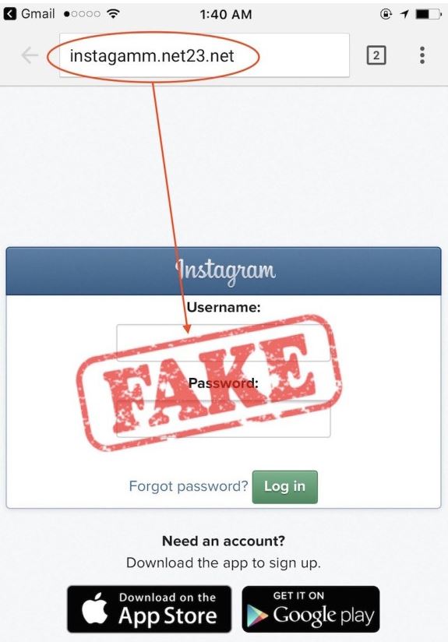The height and width of the screenshot is (642, 448).
Task: Tap the battery indicator in status bar
Action: click(x=429, y=14)
